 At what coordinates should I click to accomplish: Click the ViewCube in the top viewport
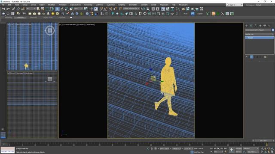click(x=50, y=30)
